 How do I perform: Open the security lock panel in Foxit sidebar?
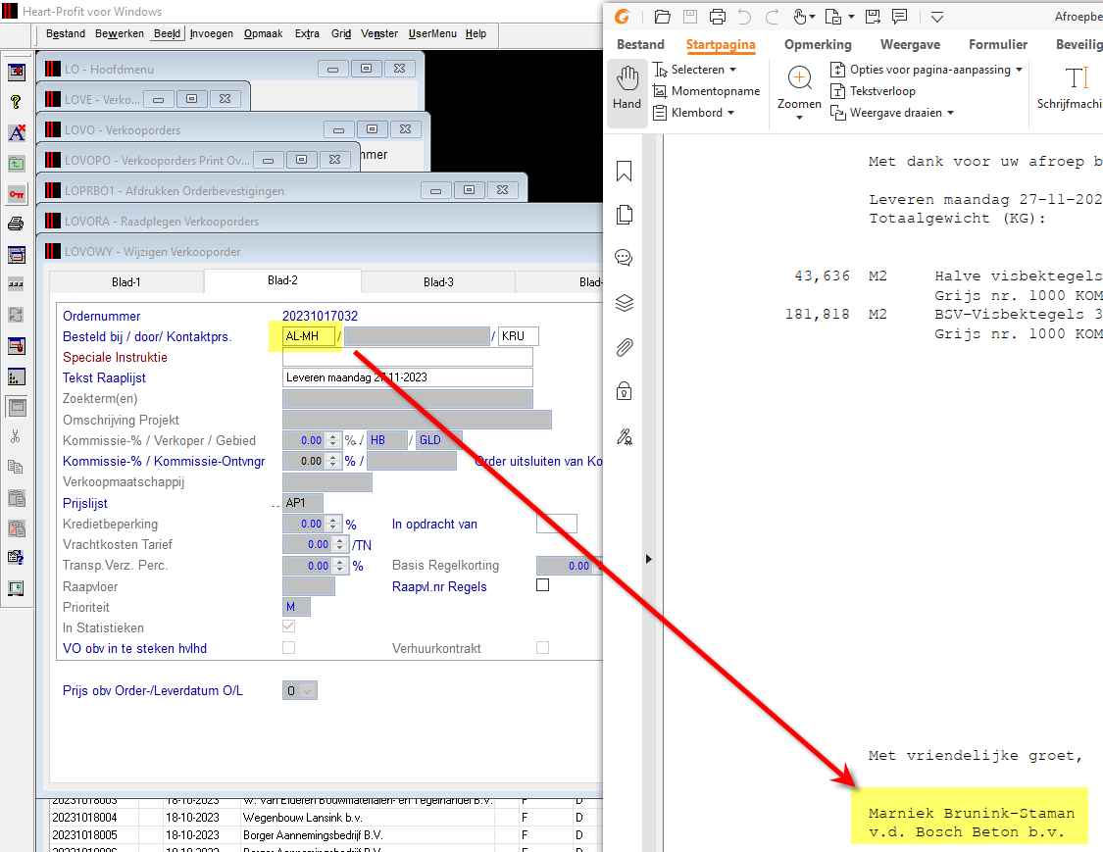click(624, 391)
